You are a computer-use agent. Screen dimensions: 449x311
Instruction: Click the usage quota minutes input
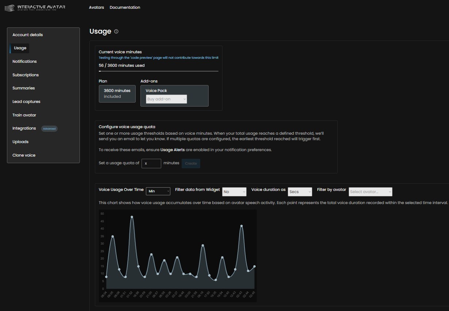tap(151, 163)
